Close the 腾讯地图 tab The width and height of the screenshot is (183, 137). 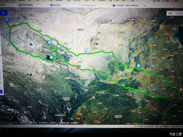[x=79, y=5]
